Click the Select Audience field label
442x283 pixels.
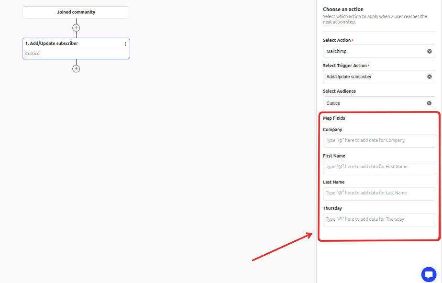339,91
